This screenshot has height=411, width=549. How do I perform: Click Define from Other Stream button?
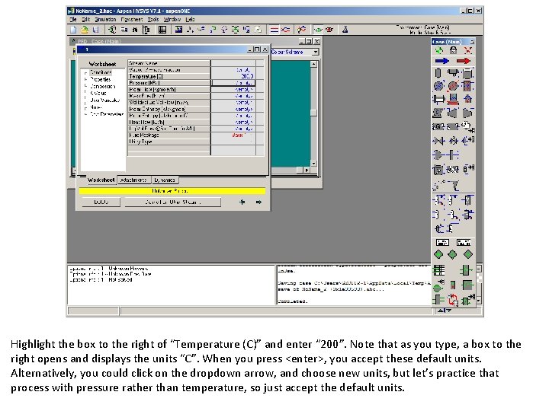(172, 202)
